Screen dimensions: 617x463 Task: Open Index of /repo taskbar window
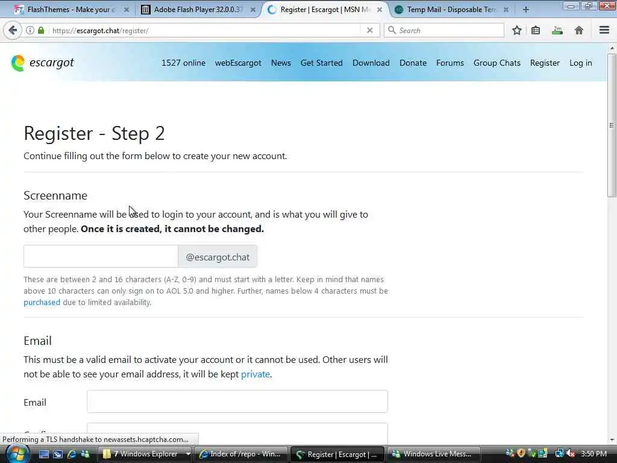pyautogui.click(x=241, y=454)
